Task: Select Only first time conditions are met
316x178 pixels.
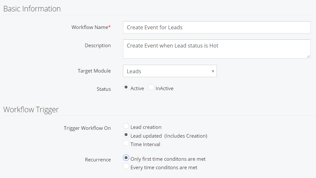Action: tap(126, 158)
